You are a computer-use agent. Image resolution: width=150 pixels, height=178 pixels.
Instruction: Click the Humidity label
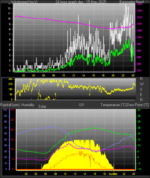click(x=28, y=105)
